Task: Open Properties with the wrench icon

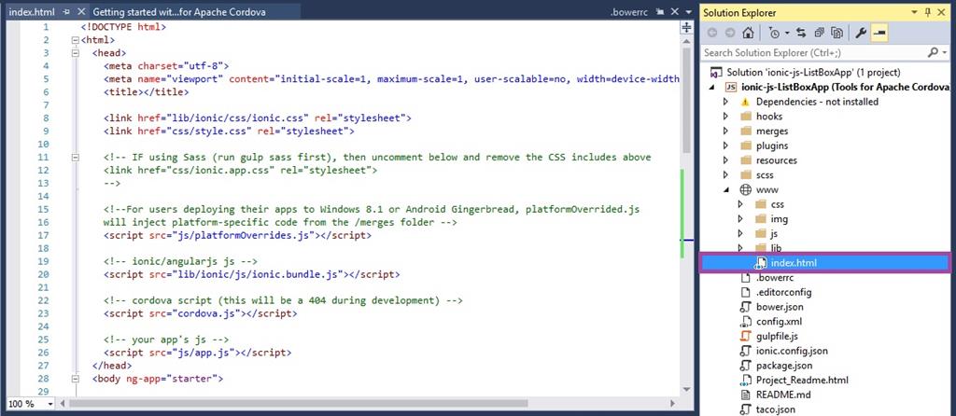Action: (860, 33)
